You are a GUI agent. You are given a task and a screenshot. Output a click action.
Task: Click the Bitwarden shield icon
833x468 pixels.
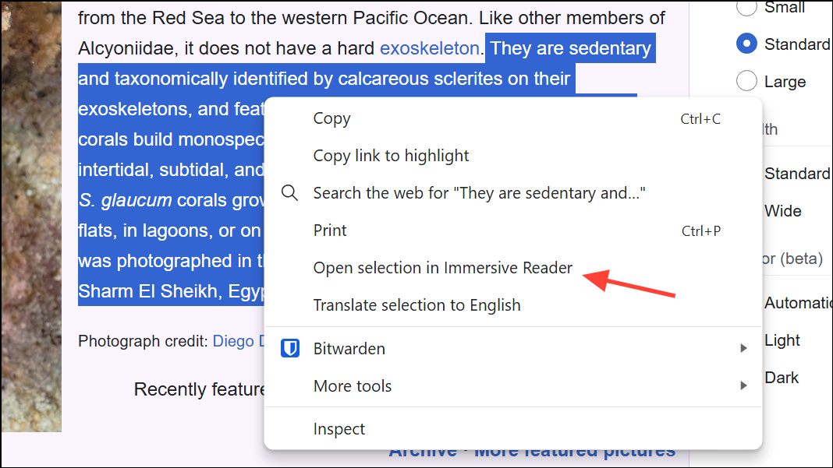pyautogui.click(x=290, y=349)
